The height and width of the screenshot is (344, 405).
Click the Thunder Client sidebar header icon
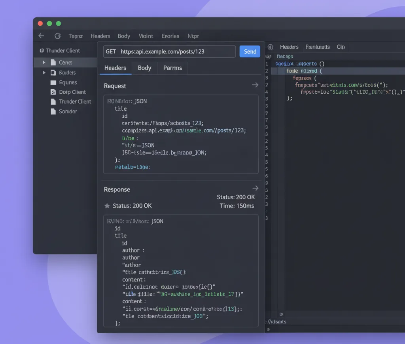[x=42, y=51]
